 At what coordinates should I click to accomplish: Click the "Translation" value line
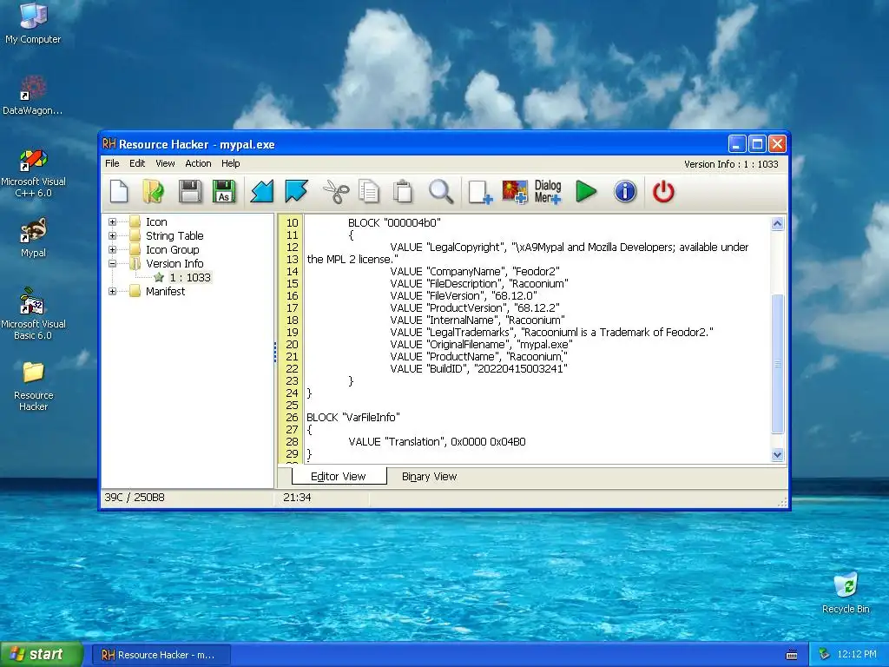coord(438,442)
